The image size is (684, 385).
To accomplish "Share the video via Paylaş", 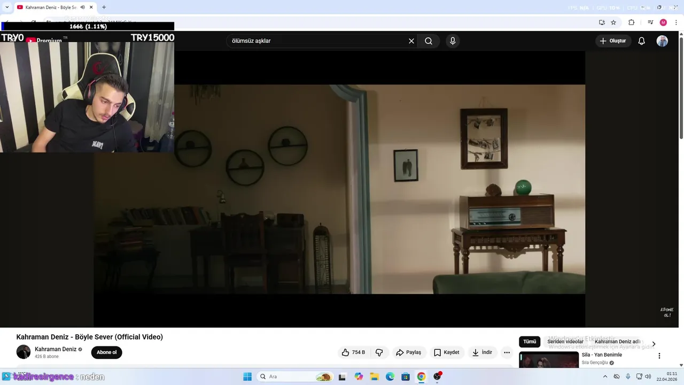I will tap(408, 352).
